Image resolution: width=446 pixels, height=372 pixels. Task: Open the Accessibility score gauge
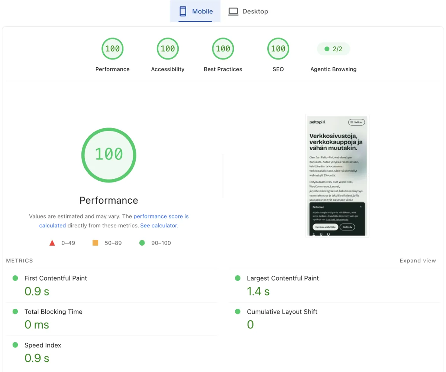(x=168, y=48)
